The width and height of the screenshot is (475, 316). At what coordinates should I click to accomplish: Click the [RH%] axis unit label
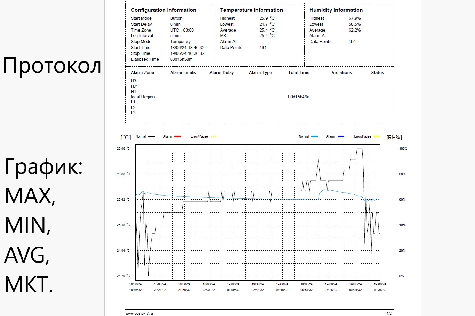click(394, 138)
